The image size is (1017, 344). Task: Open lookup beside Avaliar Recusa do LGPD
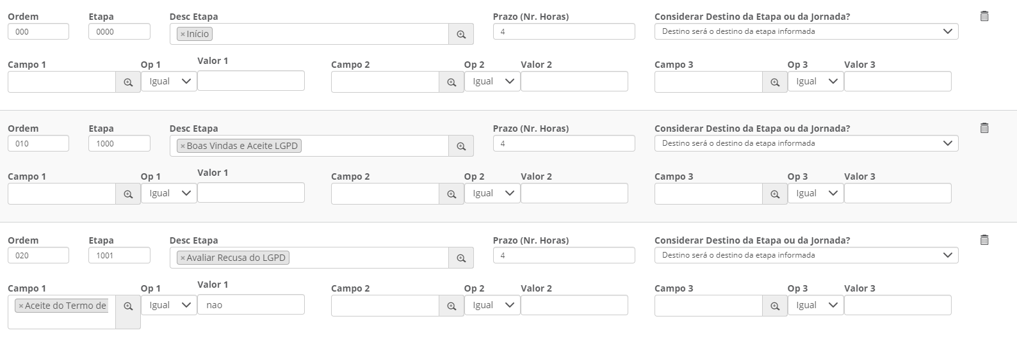(461, 258)
